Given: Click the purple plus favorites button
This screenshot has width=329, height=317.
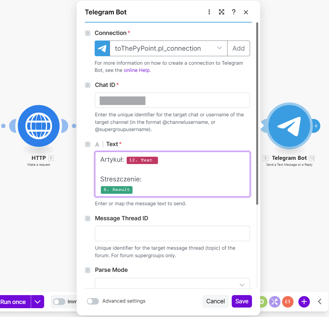Looking at the screenshot, I should click(304, 302).
